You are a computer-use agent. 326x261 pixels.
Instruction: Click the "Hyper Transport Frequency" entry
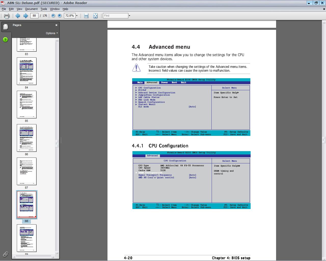coord(155,175)
